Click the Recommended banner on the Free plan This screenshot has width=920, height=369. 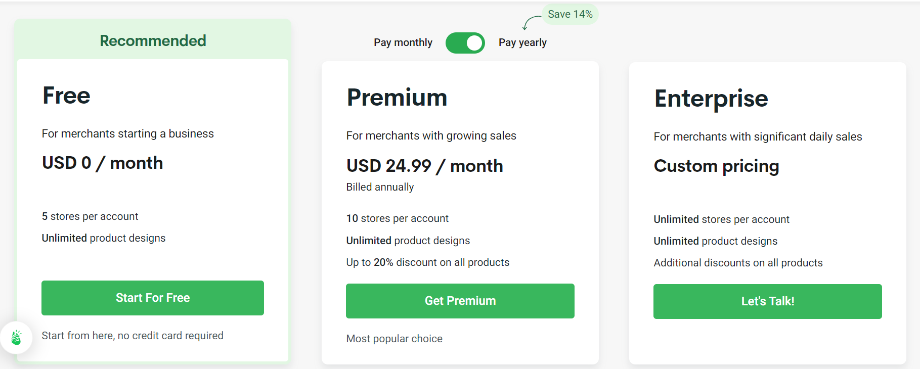[x=152, y=40]
